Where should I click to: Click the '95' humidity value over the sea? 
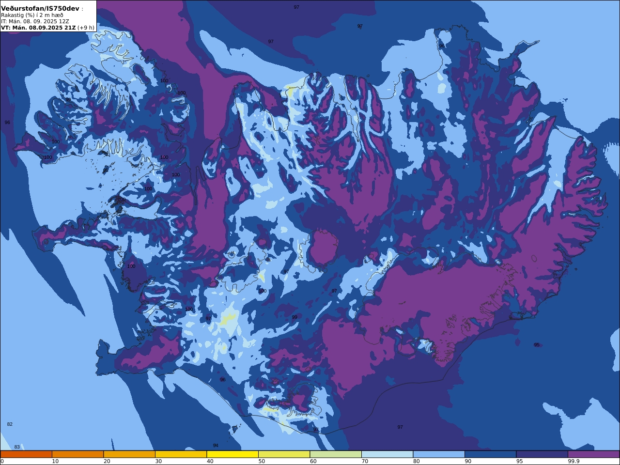pos(537,345)
